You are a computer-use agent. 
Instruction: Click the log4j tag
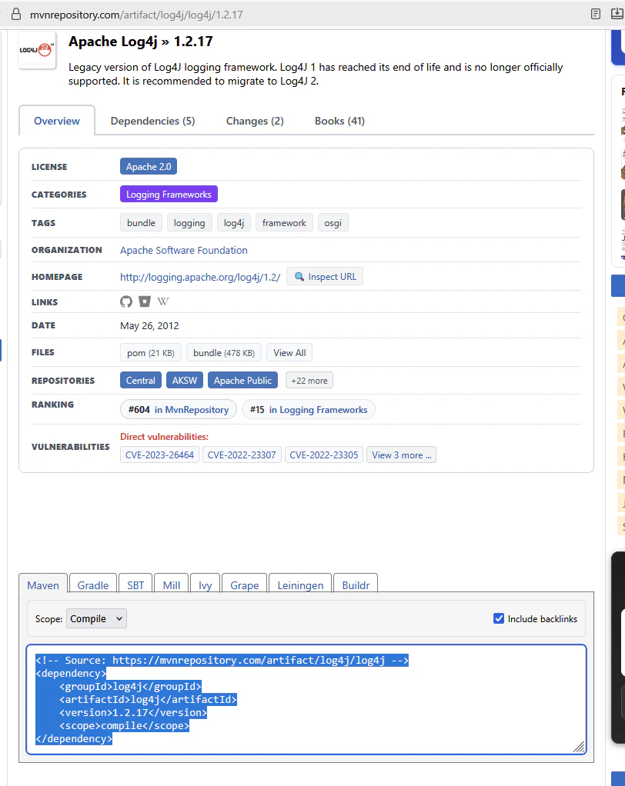coord(234,222)
